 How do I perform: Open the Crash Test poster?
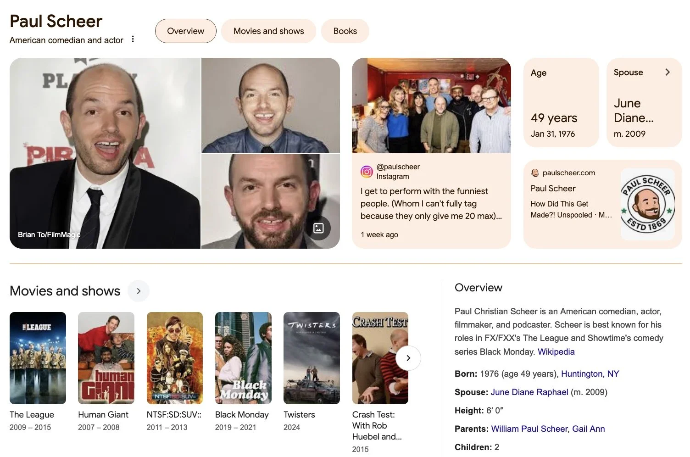[380, 358]
